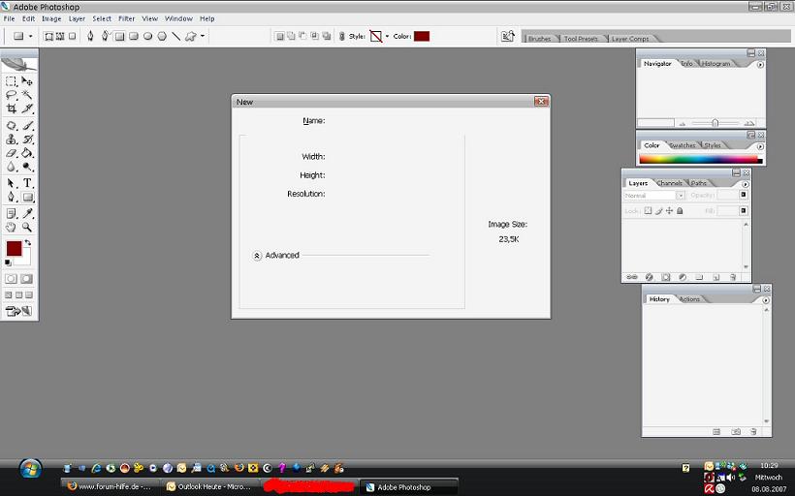Switch to the Swatches tab
Screen dimensions: 795x496
pos(683,145)
